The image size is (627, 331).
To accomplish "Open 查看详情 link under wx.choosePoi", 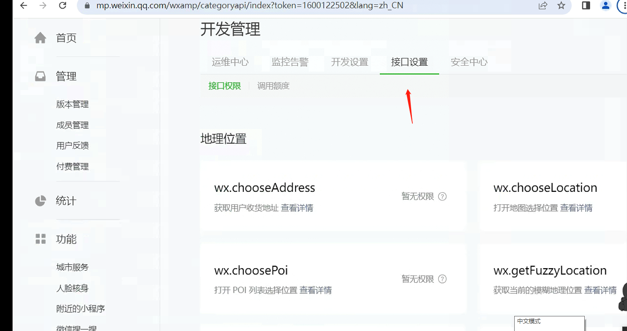I will click(x=315, y=290).
